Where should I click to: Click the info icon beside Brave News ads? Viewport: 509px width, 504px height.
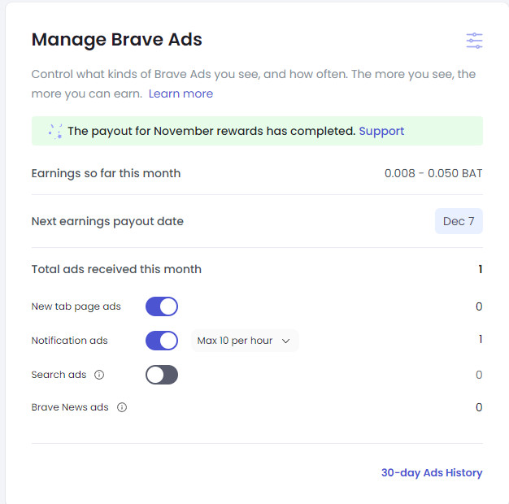(x=122, y=407)
